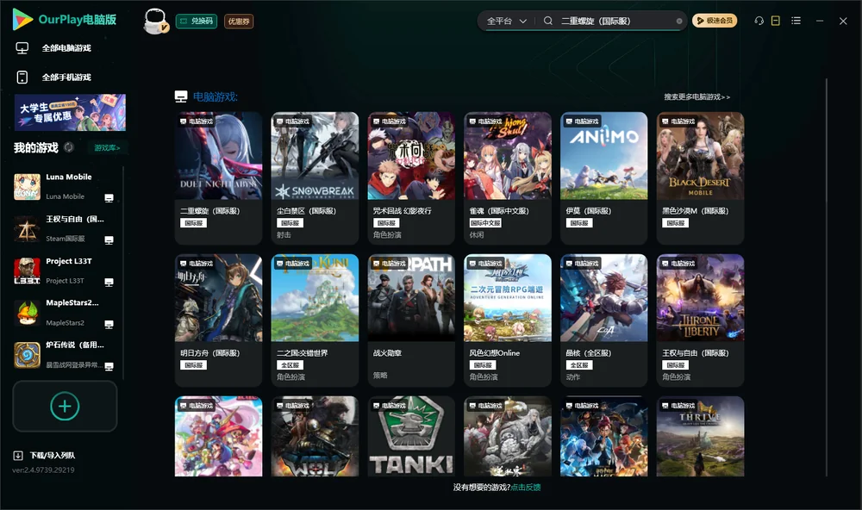862x510 pixels.
Task: Open the 二之国:交错世界 game card
Action: (x=315, y=320)
